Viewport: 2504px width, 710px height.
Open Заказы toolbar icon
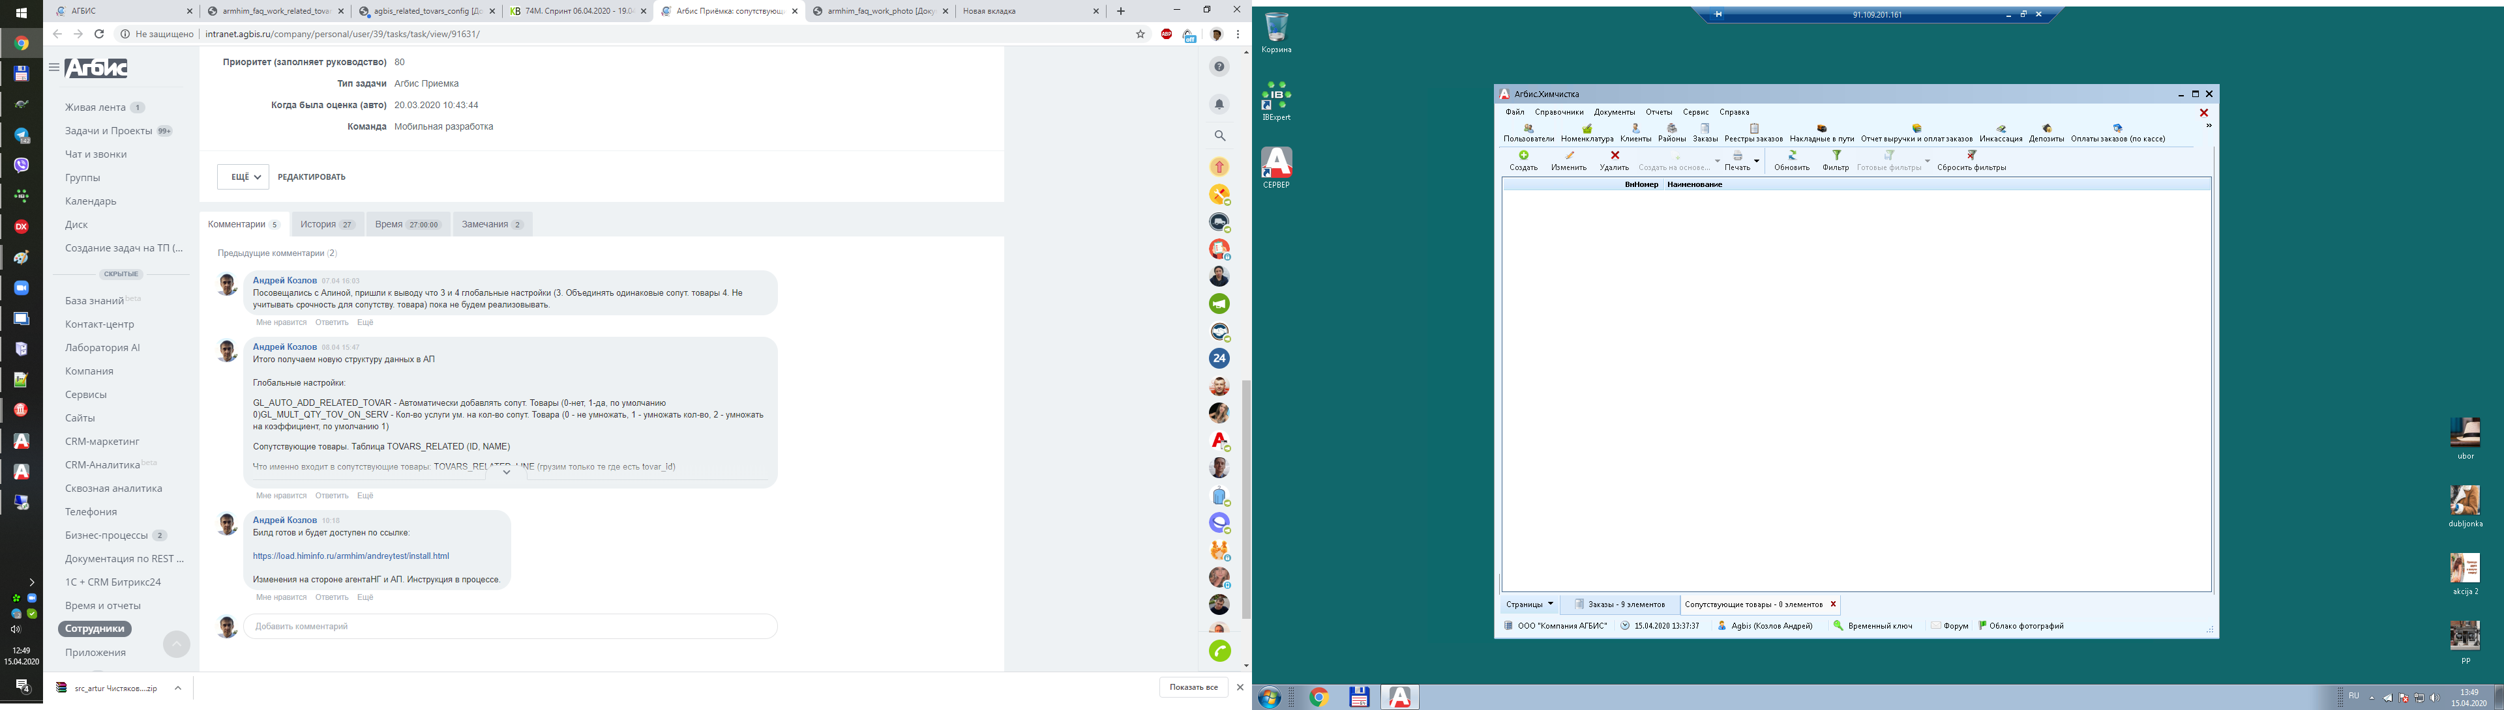click(x=1705, y=134)
